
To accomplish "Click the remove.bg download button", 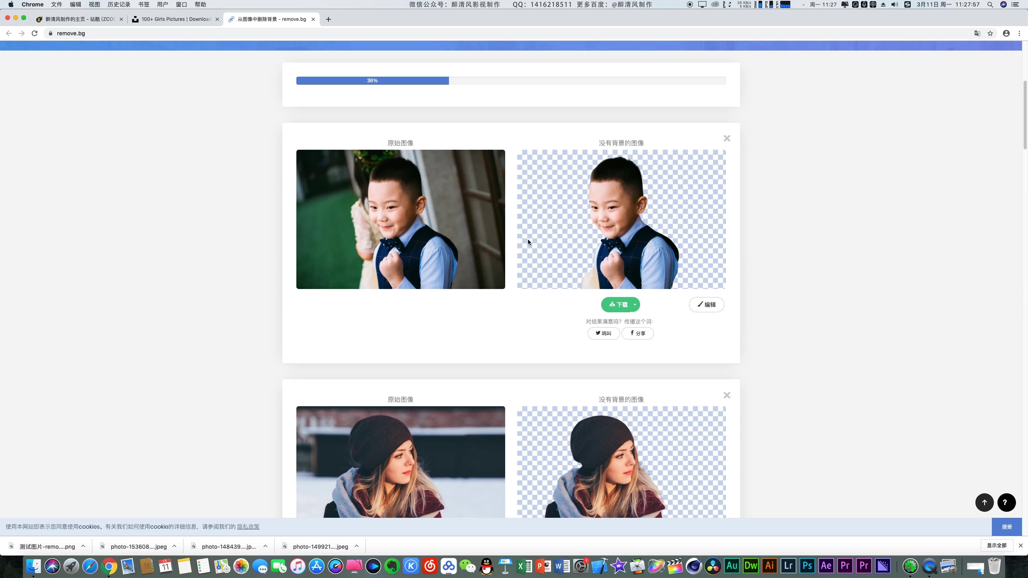I will [x=618, y=304].
